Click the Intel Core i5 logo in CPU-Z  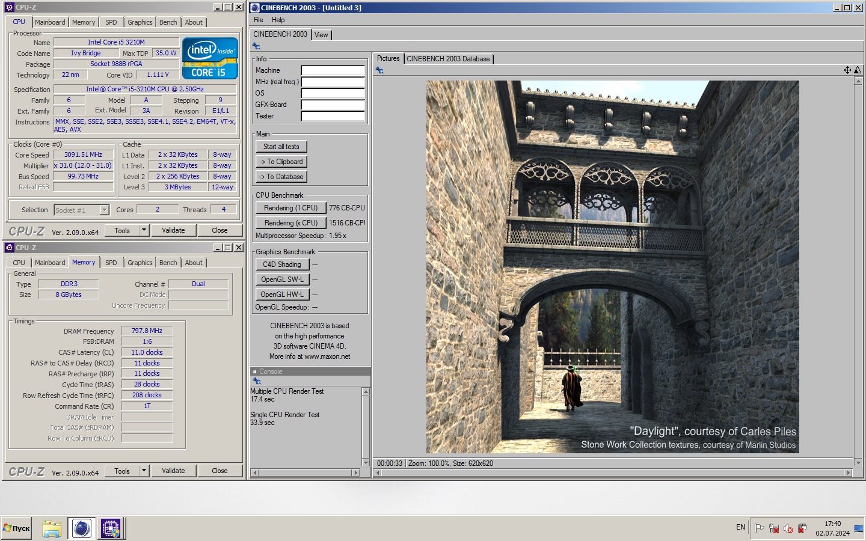coord(210,58)
